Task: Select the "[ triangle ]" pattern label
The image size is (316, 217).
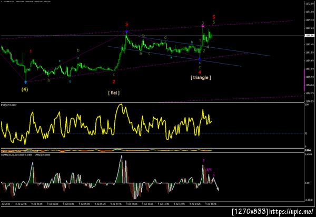Action: pos(201,77)
